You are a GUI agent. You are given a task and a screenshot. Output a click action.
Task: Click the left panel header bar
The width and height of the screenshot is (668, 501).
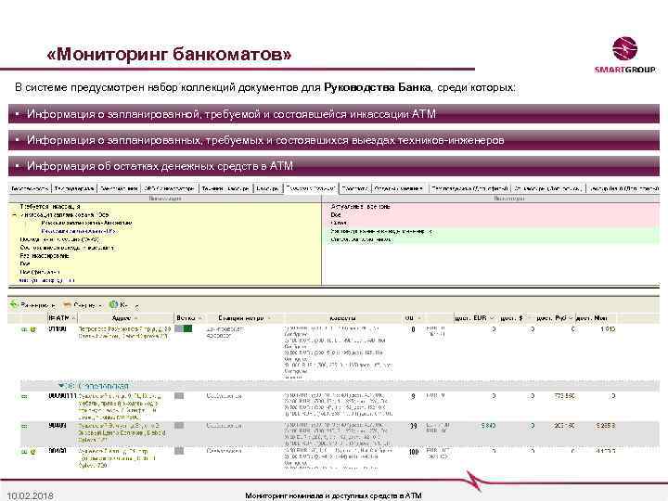164,199
